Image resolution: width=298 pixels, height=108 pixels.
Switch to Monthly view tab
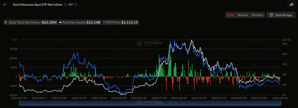pos(257,15)
